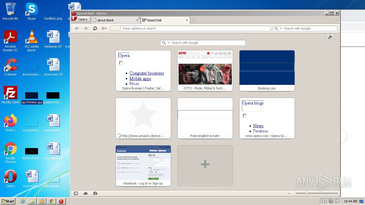The image size is (365, 205).
Task: Show the taskbar clock 10:44 AM
Action: pos(350,201)
